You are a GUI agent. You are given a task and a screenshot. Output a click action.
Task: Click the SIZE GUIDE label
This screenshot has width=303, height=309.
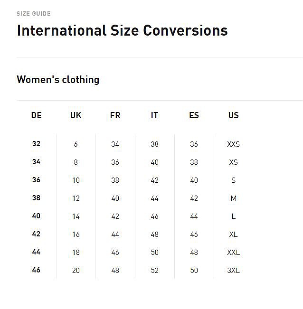[33, 13]
